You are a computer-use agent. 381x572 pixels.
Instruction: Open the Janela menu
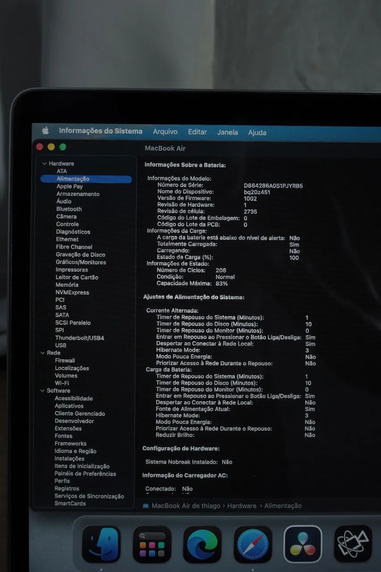tap(227, 132)
